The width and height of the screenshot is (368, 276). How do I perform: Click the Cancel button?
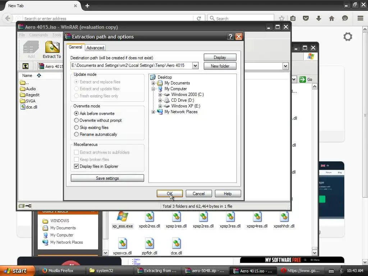click(199, 194)
